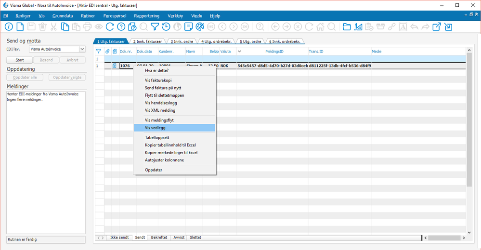The image size is (481, 250).
Task: Open the color palette icon
Action: [x=200, y=27]
